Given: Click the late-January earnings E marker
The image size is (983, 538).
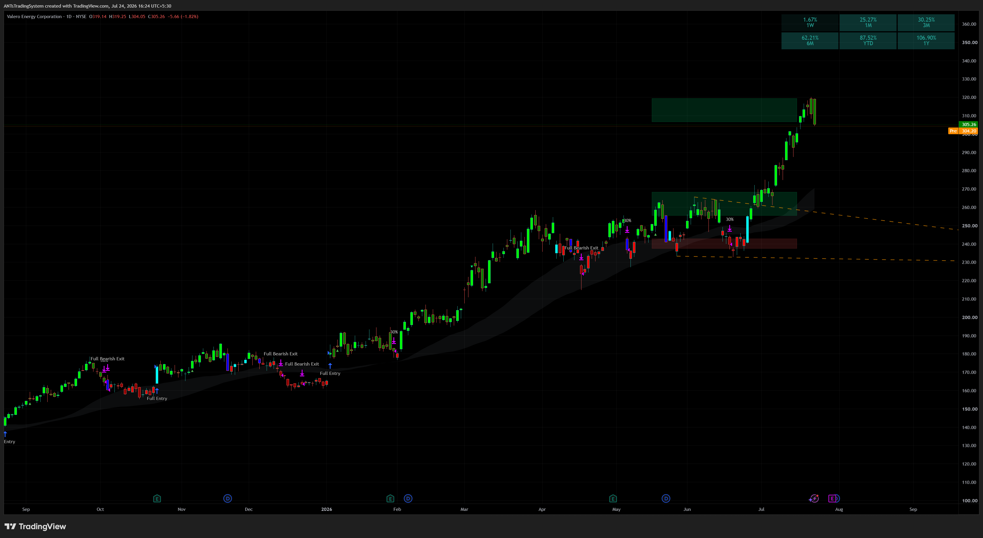Looking at the screenshot, I should pos(390,498).
